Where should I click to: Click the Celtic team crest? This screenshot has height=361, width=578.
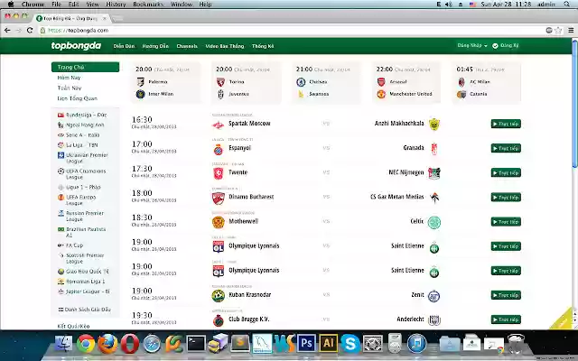tap(434, 222)
